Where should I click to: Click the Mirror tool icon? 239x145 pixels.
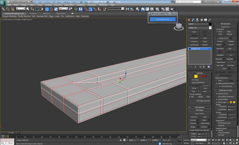(127, 9)
